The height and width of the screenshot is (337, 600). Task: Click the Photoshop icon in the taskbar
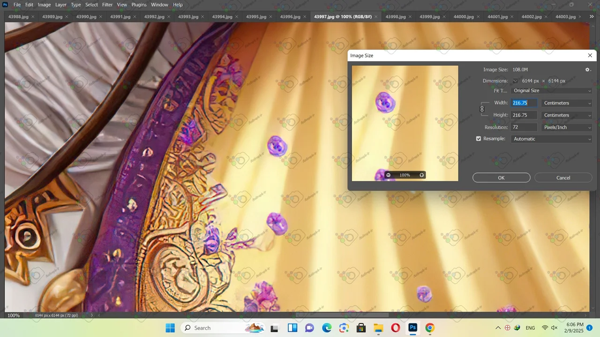pos(412,328)
